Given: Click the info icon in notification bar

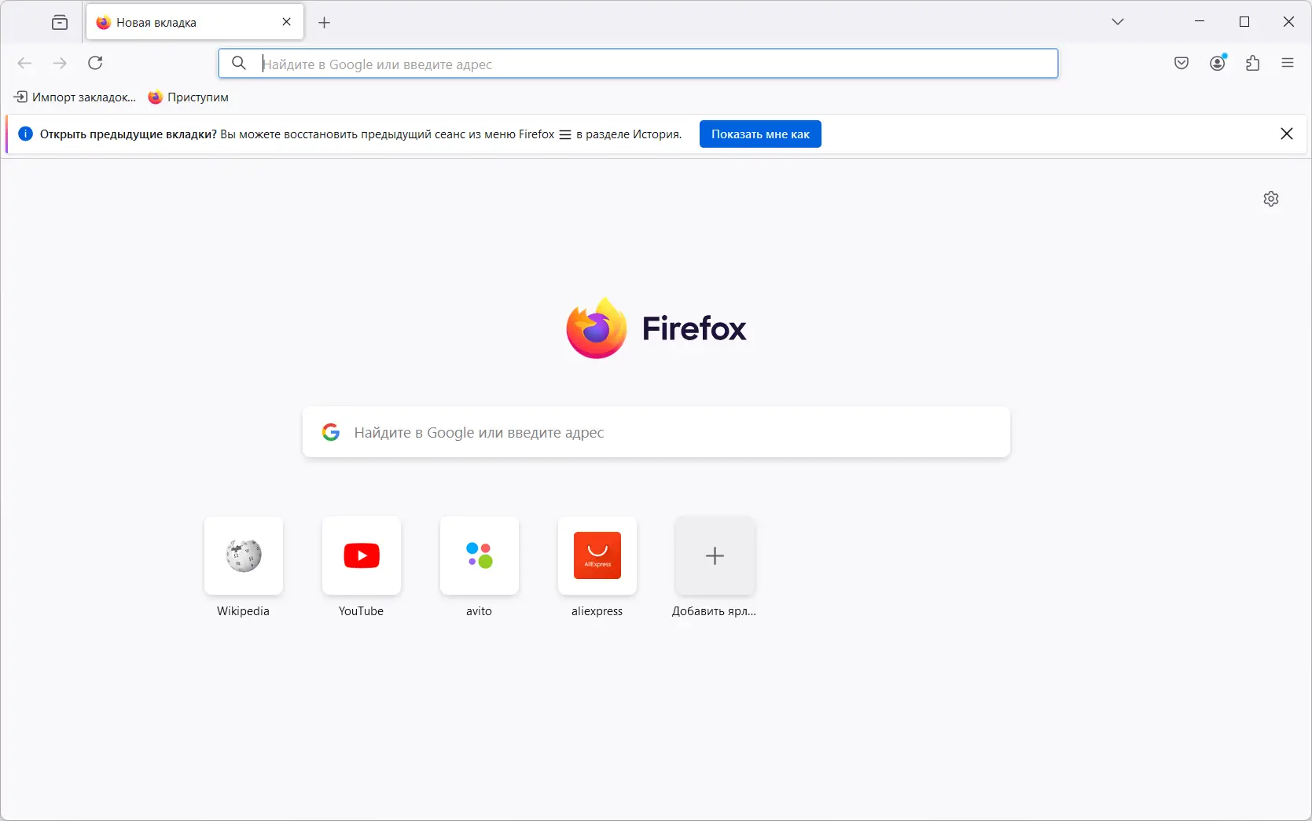Looking at the screenshot, I should tap(25, 134).
